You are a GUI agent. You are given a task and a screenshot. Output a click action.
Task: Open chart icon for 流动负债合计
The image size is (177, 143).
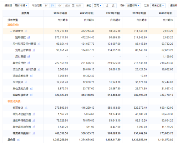31,95
